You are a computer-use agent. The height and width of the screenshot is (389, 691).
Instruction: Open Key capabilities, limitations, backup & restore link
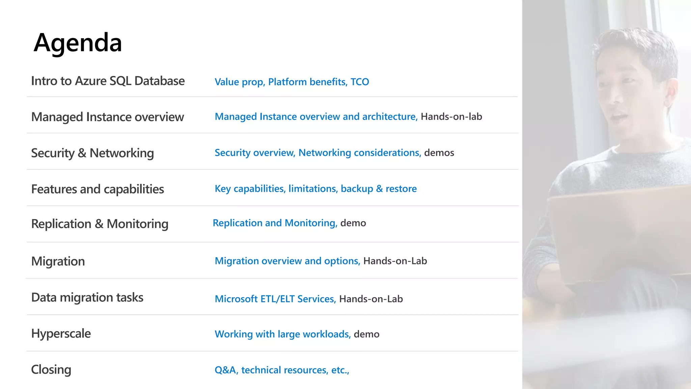316,188
